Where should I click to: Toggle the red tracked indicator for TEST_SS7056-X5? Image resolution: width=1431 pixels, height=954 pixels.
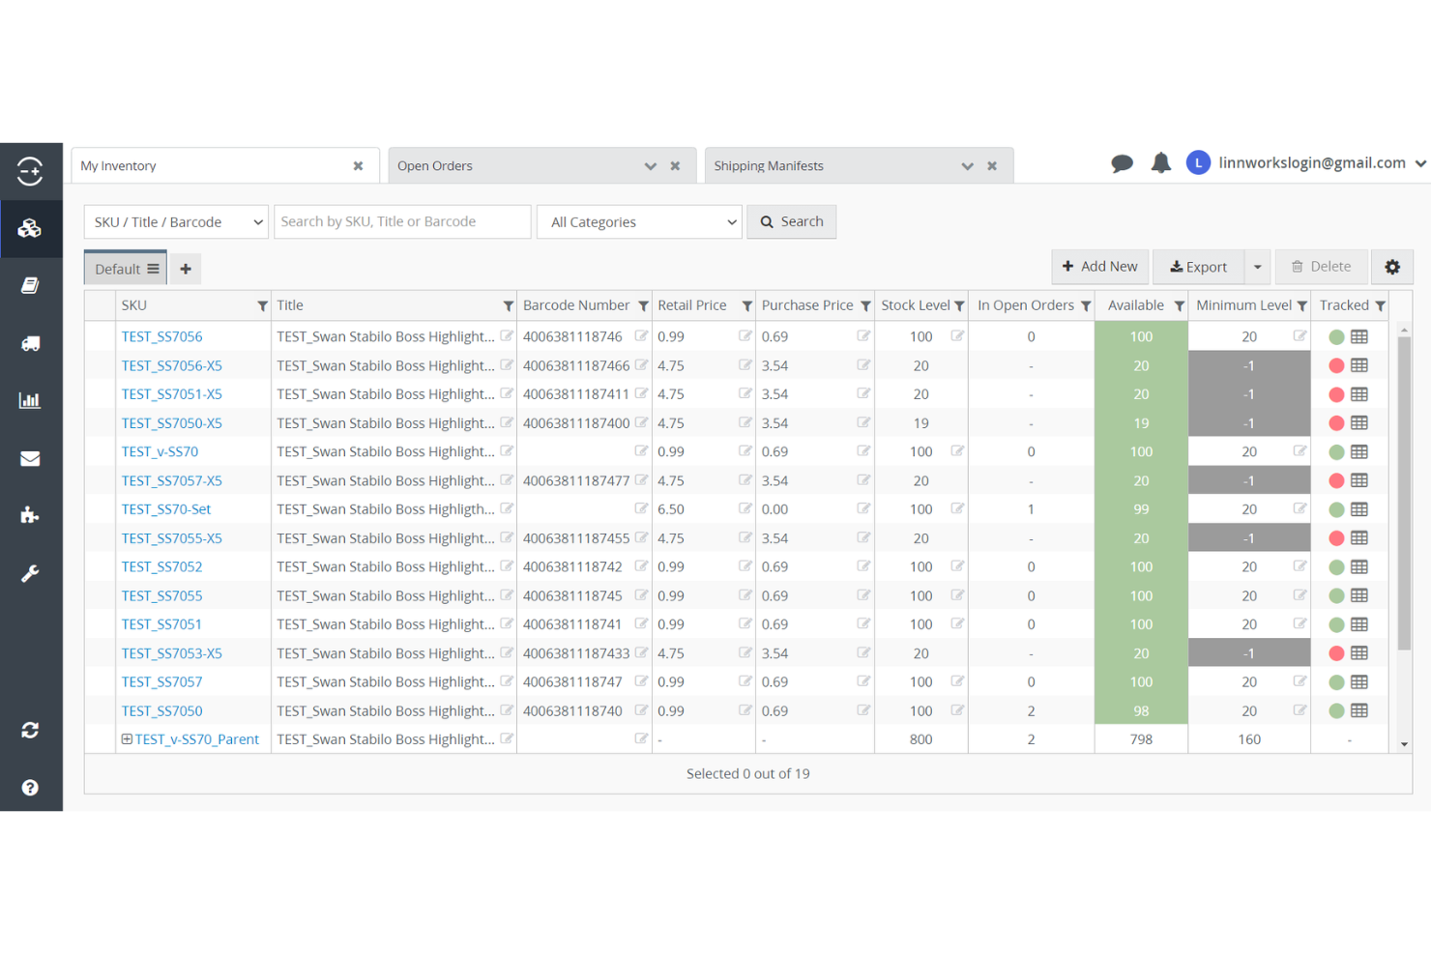pos(1335,365)
